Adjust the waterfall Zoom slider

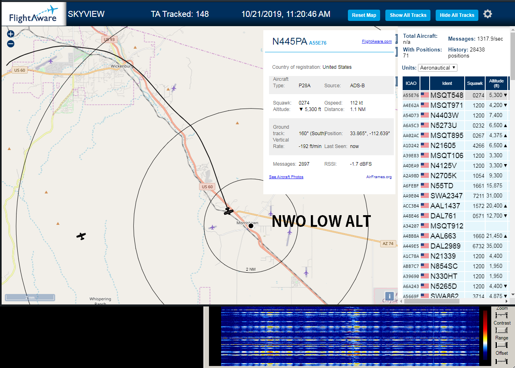(x=502, y=315)
